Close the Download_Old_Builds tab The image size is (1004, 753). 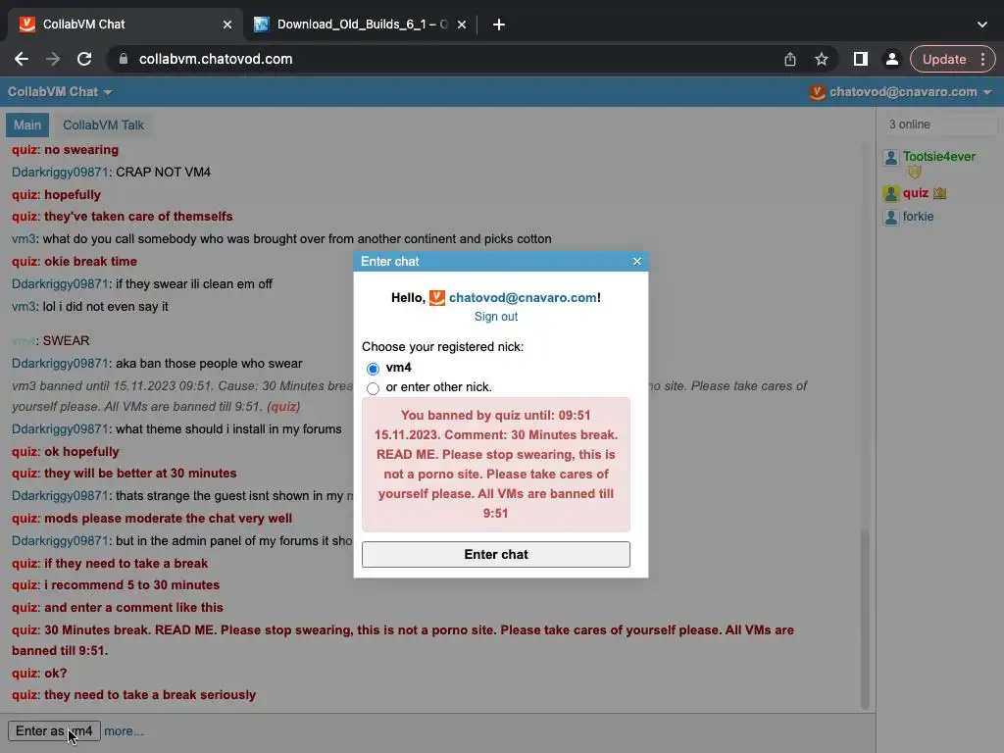click(462, 25)
